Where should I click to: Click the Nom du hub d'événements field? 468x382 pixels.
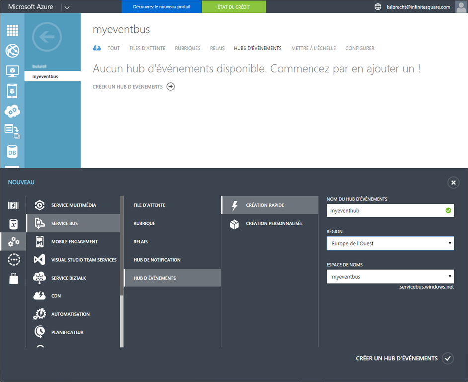click(x=390, y=211)
